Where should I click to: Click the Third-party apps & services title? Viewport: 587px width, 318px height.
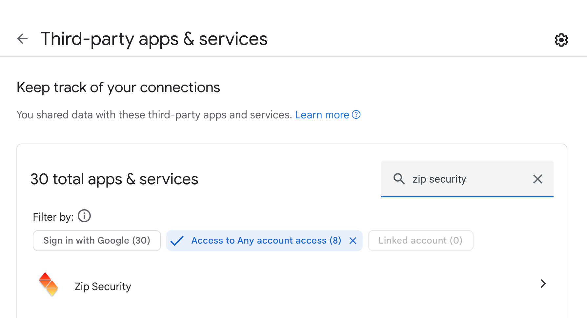coord(154,39)
